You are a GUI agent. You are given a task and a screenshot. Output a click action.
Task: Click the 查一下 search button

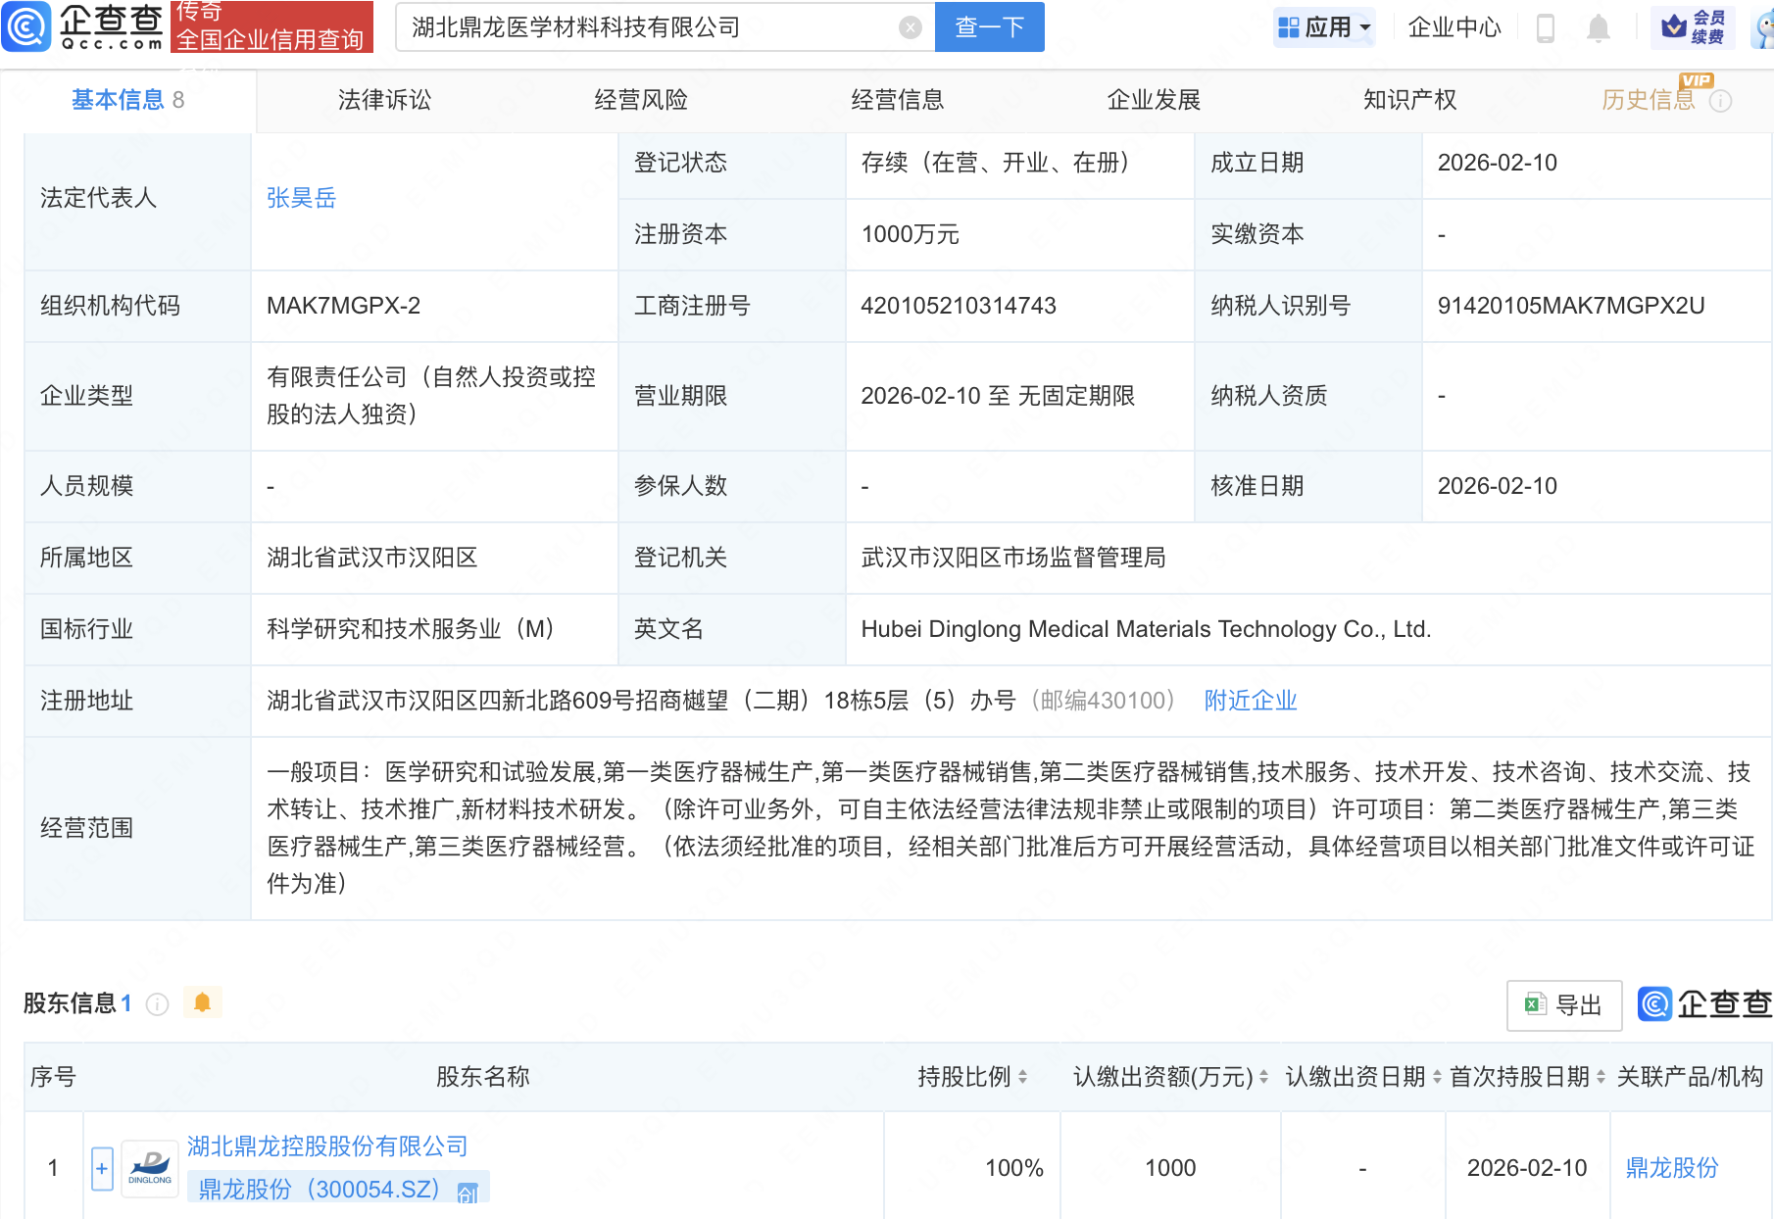[x=988, y=26]
